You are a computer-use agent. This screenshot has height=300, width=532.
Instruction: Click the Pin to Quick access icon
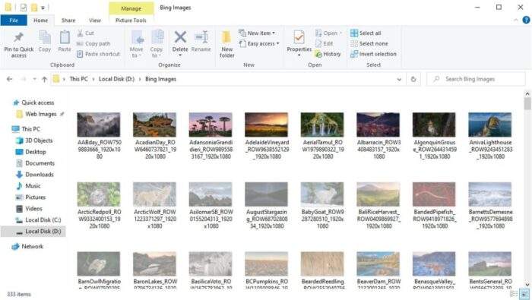[19, 38]
